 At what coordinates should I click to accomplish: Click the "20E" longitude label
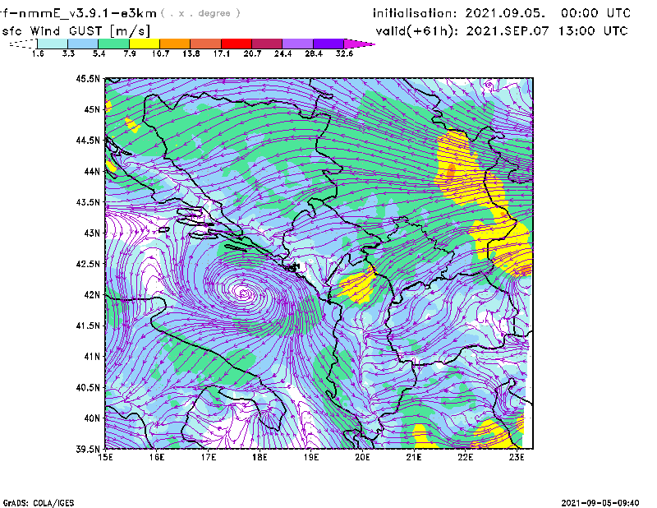(x=362, y=457)
